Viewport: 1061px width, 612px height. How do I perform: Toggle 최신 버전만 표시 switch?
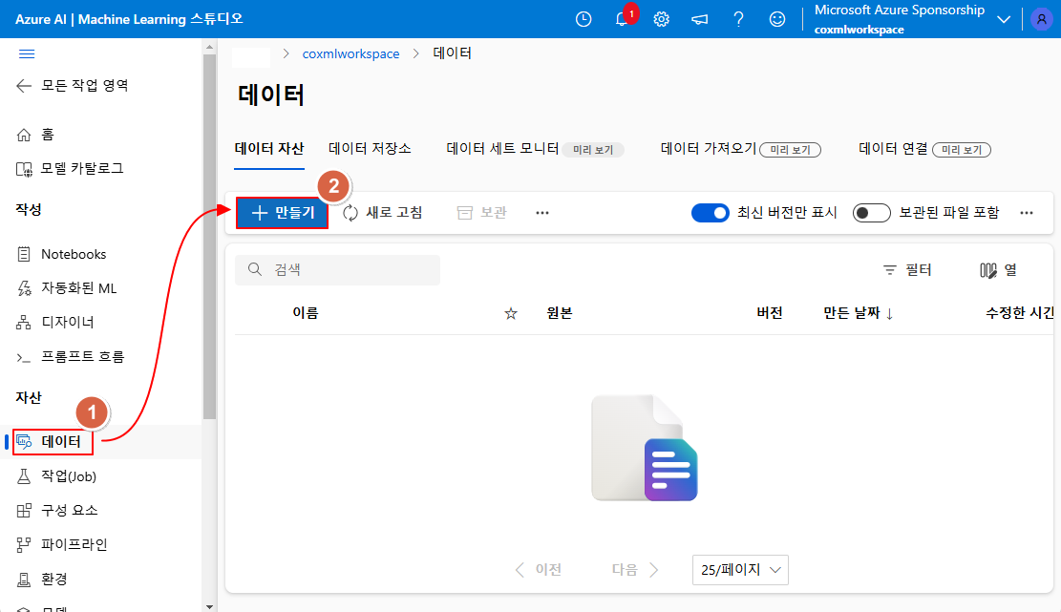click(710, 213)
